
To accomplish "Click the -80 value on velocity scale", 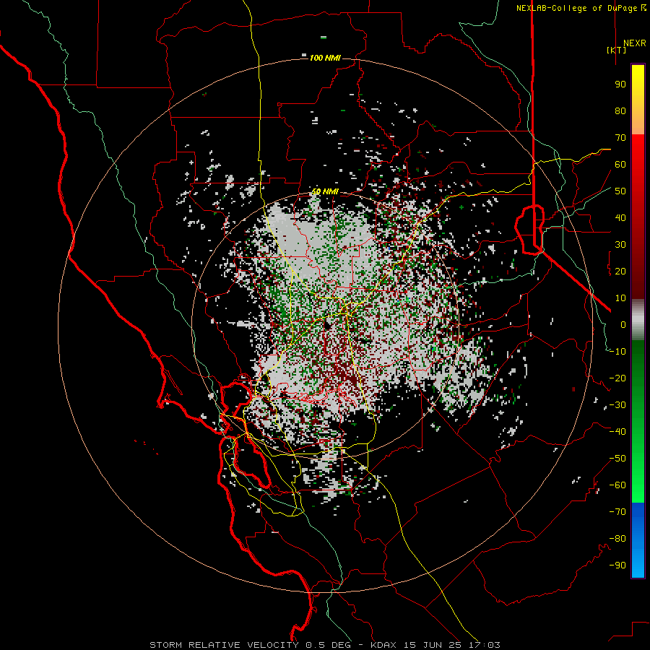I will click(x=617, y=539).
